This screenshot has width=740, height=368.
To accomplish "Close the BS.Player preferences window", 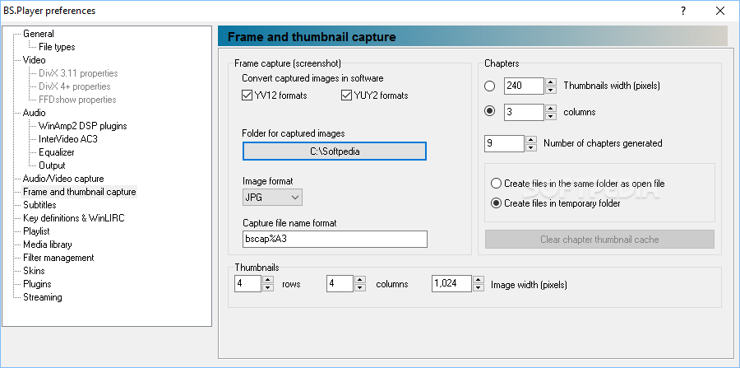I will (720, 11).
